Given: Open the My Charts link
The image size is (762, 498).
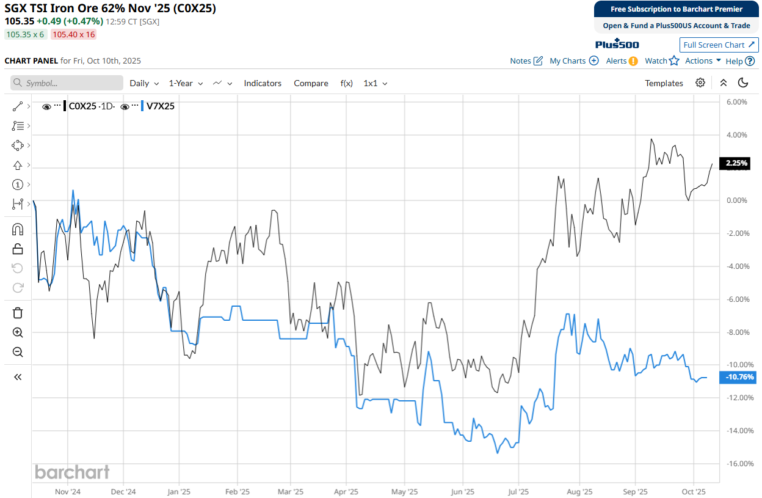Looking at the screenshot, I should (573, 60).
